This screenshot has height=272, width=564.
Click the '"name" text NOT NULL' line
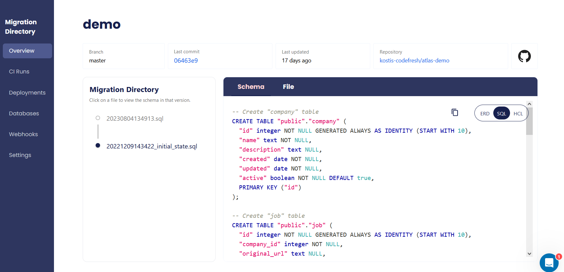tap(275, 140)
